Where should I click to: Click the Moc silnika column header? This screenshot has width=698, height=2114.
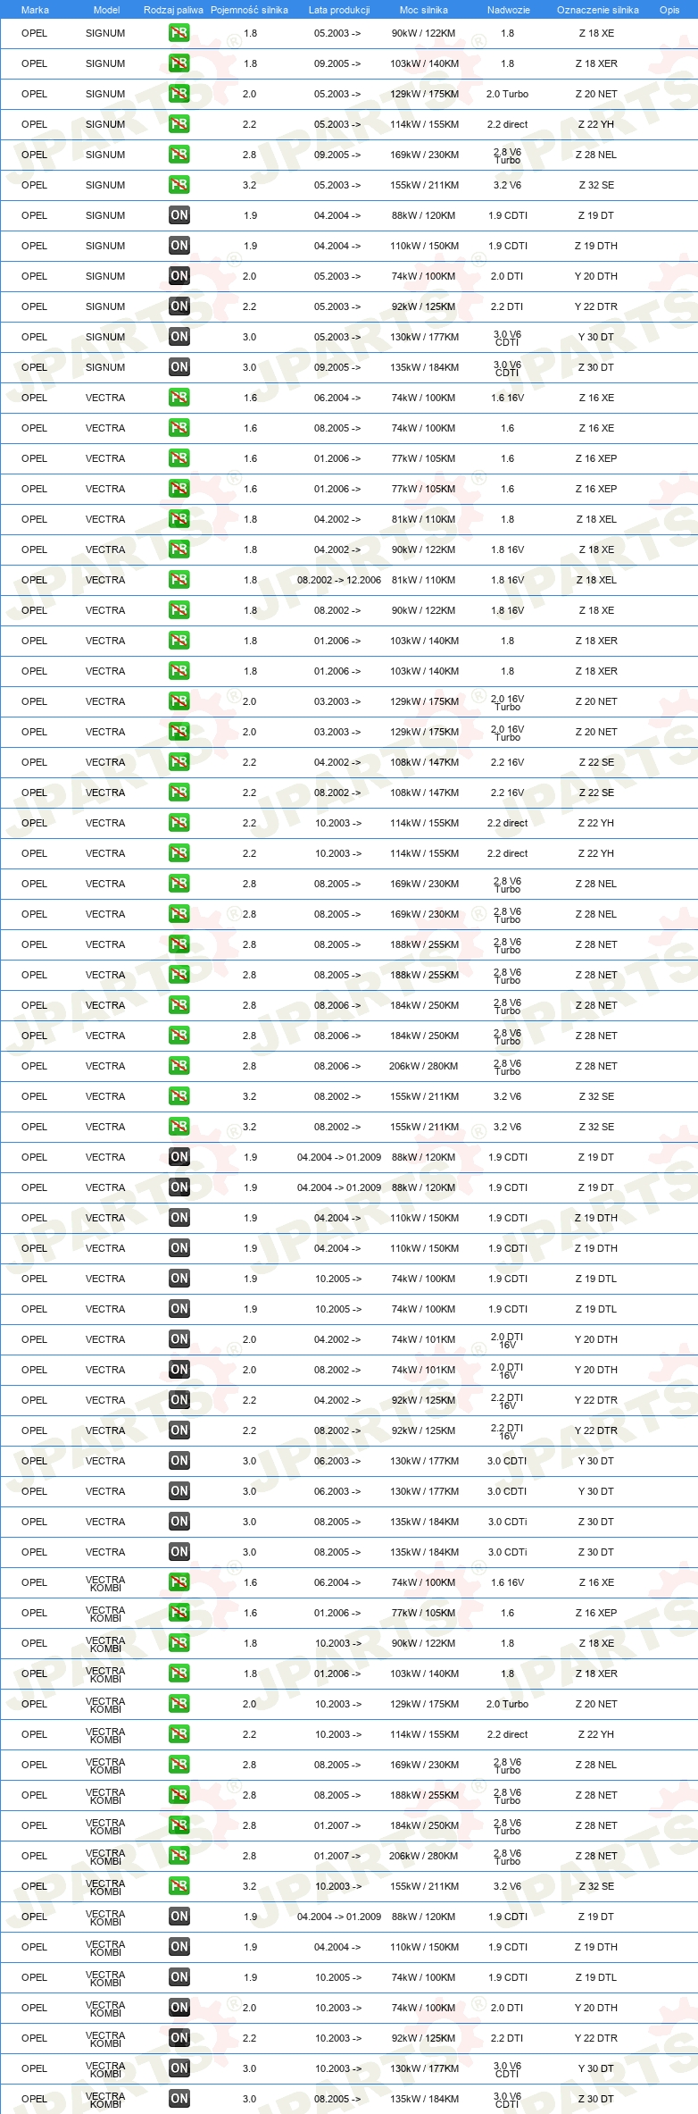tap(424, 10)
